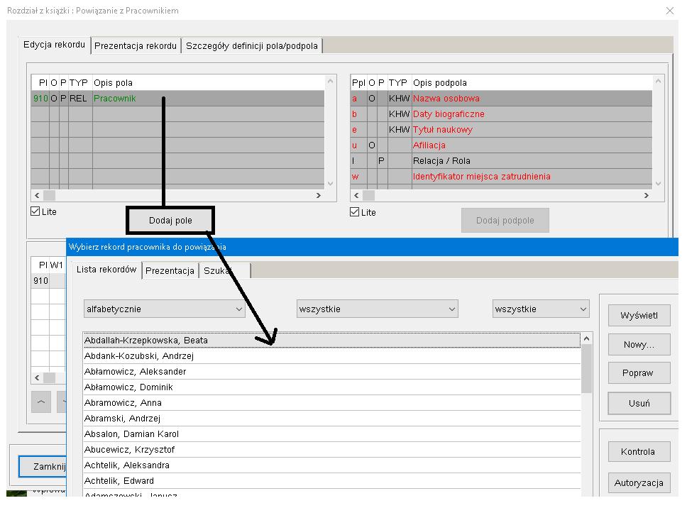Select Achtelik, Aleksandra record

331,465
